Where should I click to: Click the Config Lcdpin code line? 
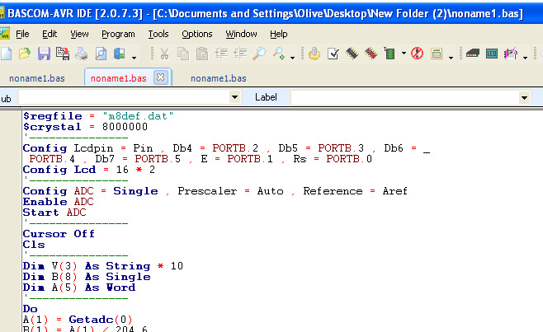226,148
